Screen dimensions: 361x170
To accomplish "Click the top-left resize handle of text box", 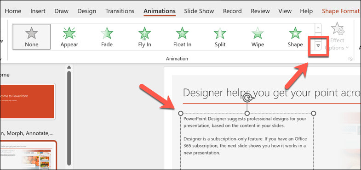I will click(181, 113).
